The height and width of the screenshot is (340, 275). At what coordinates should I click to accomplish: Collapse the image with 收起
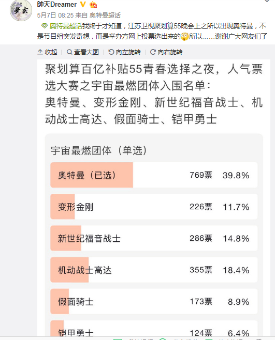(x=47, y=52)
